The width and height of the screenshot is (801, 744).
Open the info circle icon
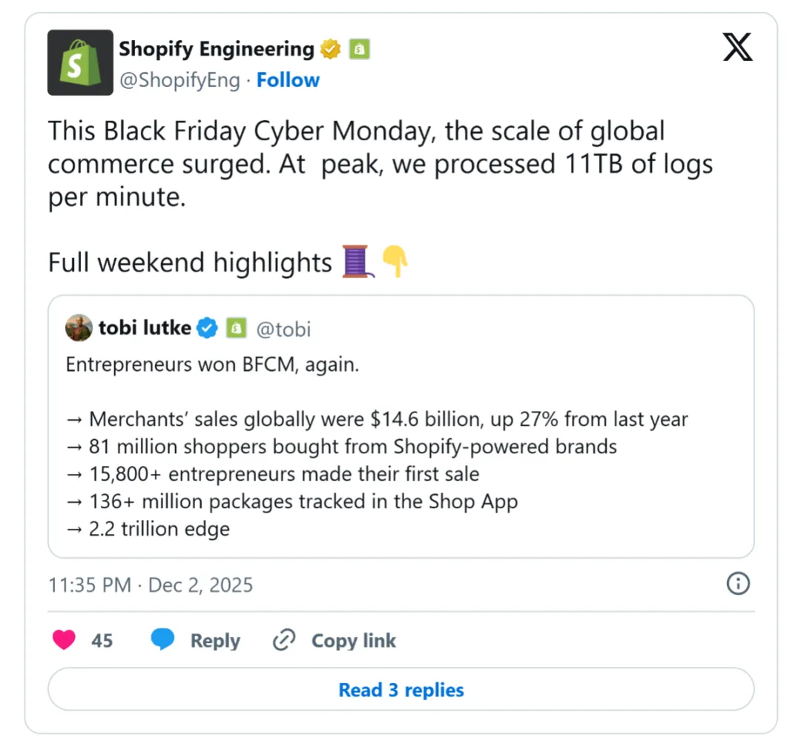point(737,585)
